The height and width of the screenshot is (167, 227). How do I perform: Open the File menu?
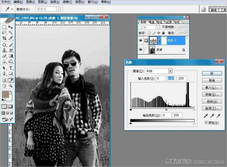coord(6,2)
